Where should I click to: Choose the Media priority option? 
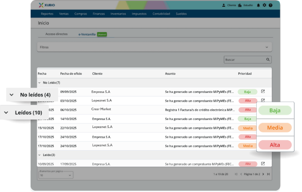275,128
